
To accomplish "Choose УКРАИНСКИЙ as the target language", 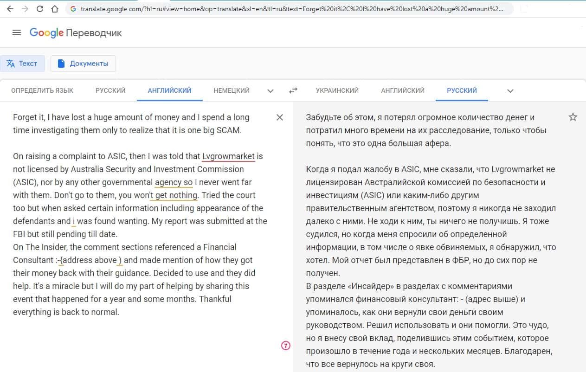I will (337, 90).
